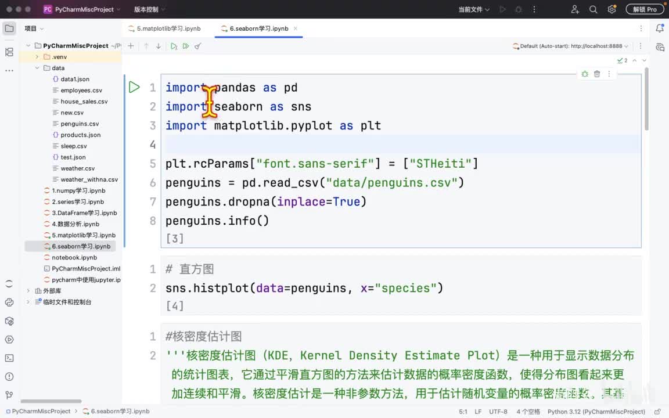Open 版本控制 menu
This screenshot has height=418, width=669.
click(x=149, y=9)
